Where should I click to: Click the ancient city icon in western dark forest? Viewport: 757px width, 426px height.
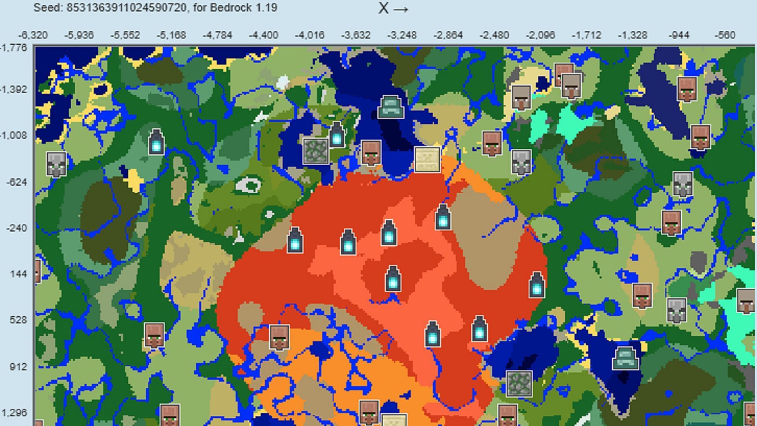(156, 142)
